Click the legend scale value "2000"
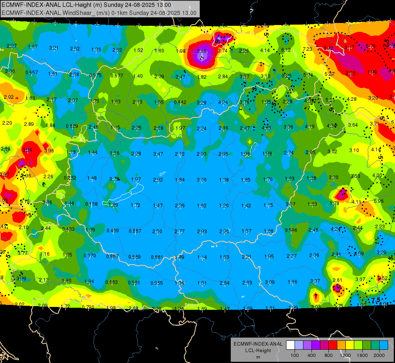The image size is (395, 363). coord(379,355)
